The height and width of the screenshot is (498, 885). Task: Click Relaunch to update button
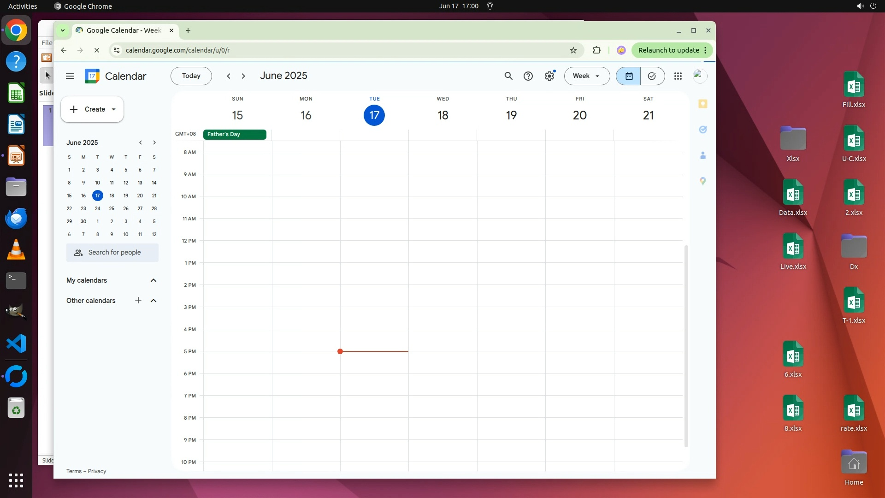point(668,50)
